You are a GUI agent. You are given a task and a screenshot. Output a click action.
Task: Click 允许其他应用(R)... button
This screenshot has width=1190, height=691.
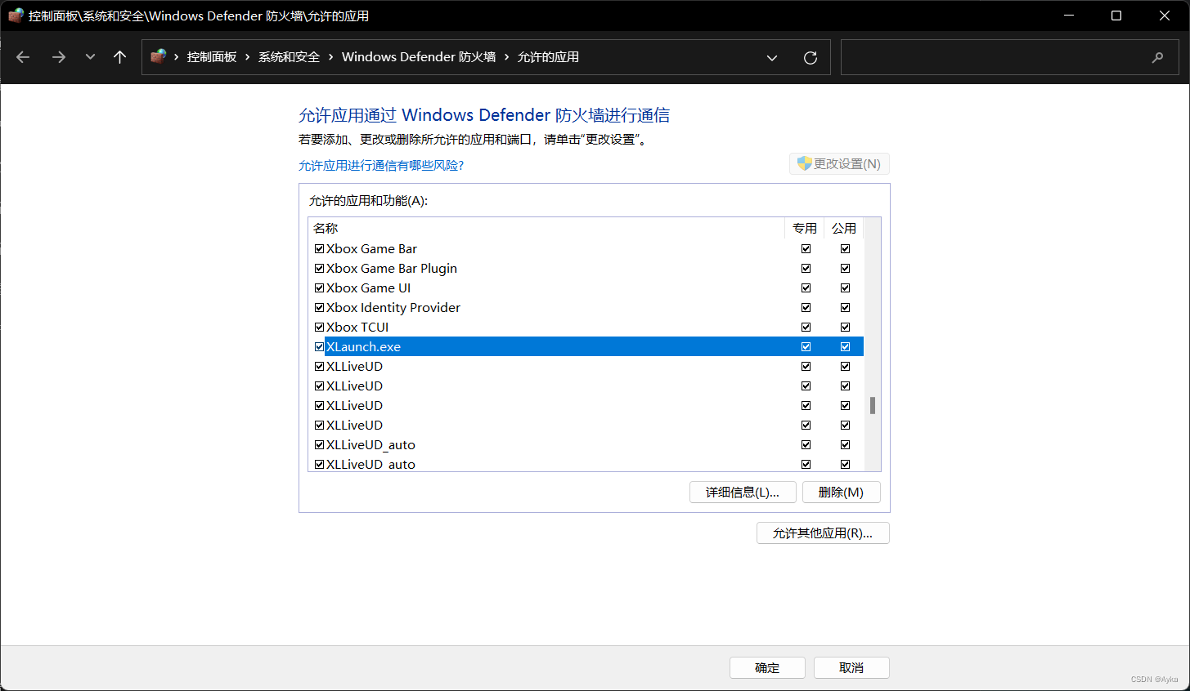coord(823,533)
